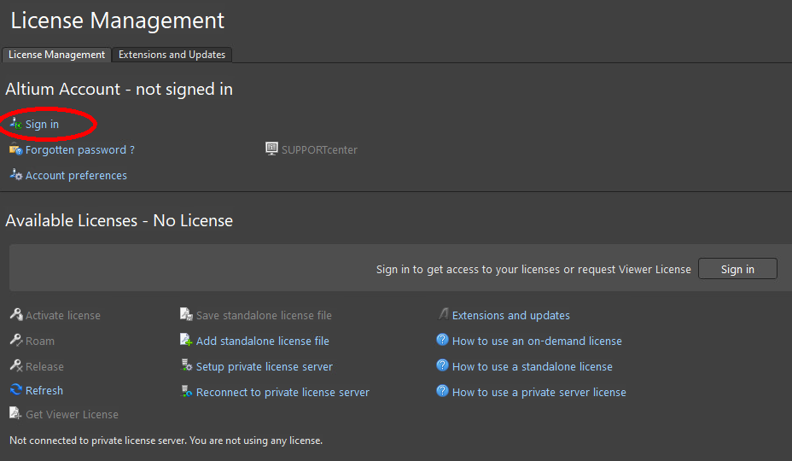
Task: Click the Reconnect to private license server icon
Action: tap(187, 391)
